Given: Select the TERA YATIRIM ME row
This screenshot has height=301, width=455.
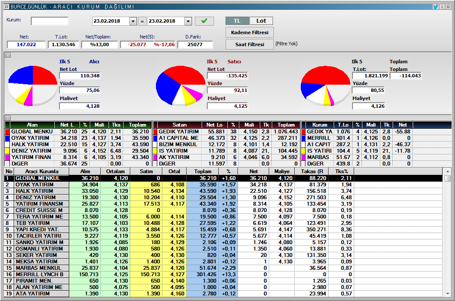Looking at the screenshot, I should click(223, 216).
